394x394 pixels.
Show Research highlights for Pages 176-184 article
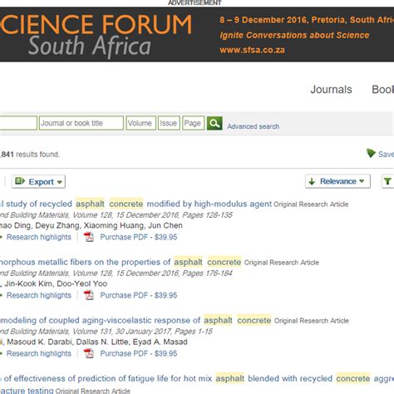pos(39,295)
